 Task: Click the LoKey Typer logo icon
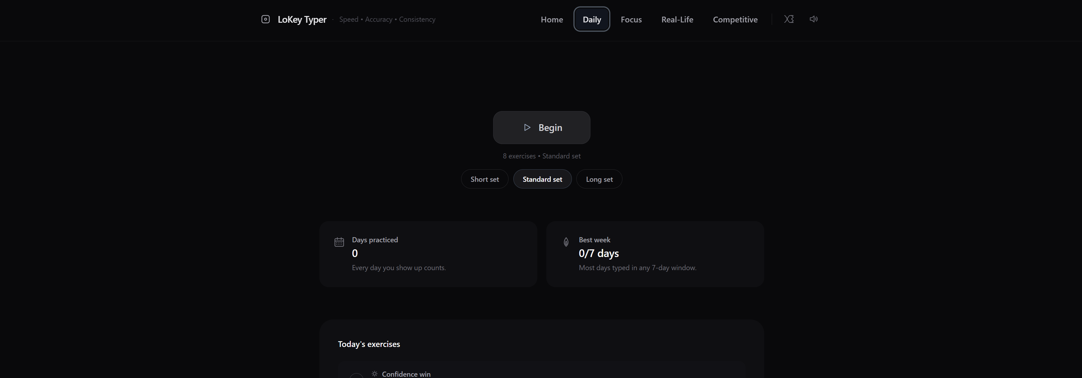pos(266,19)
